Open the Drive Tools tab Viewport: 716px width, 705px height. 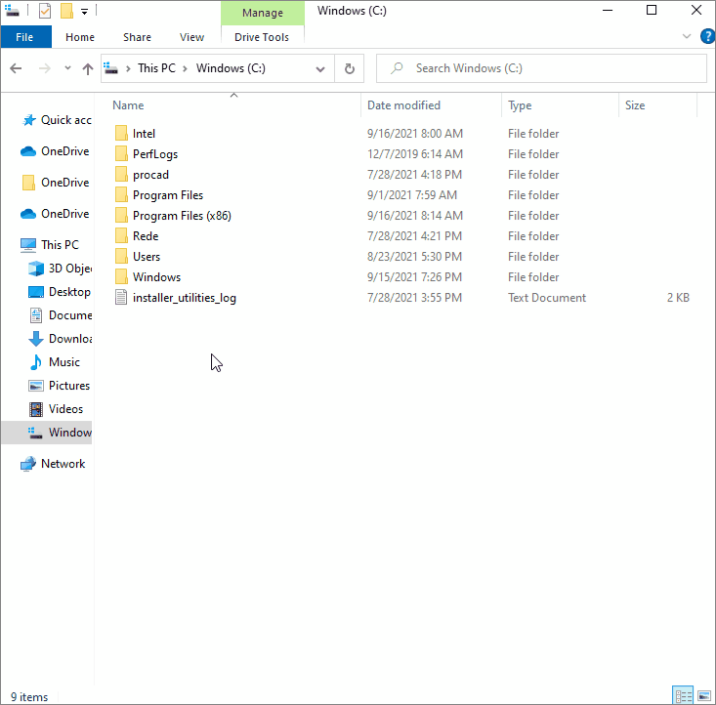tap(262, 37)
